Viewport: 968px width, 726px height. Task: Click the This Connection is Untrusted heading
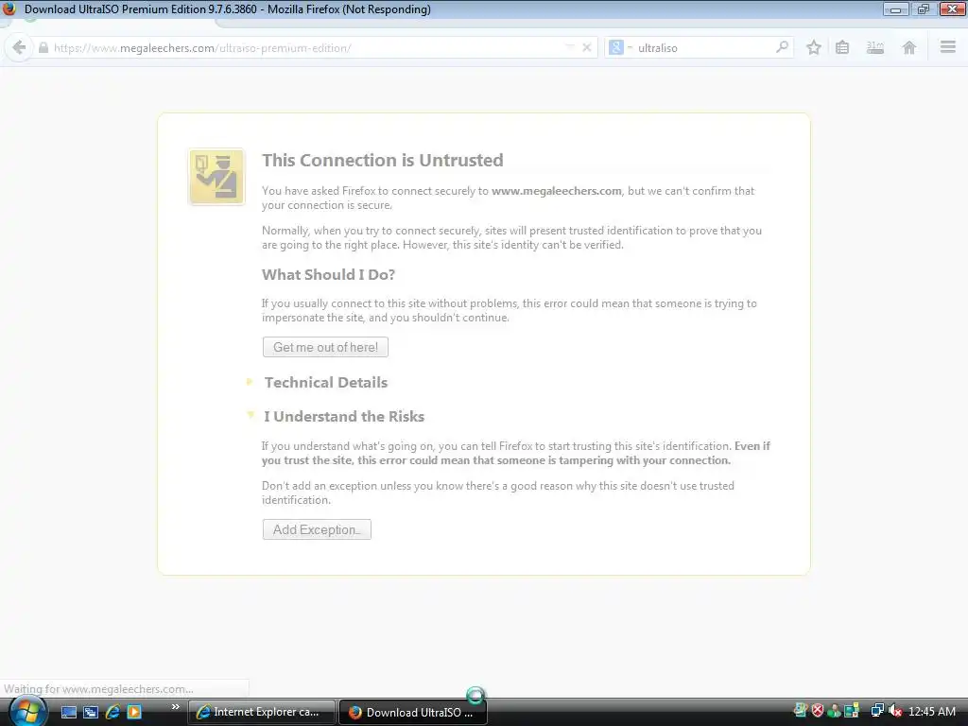click(x=382, y=160)
